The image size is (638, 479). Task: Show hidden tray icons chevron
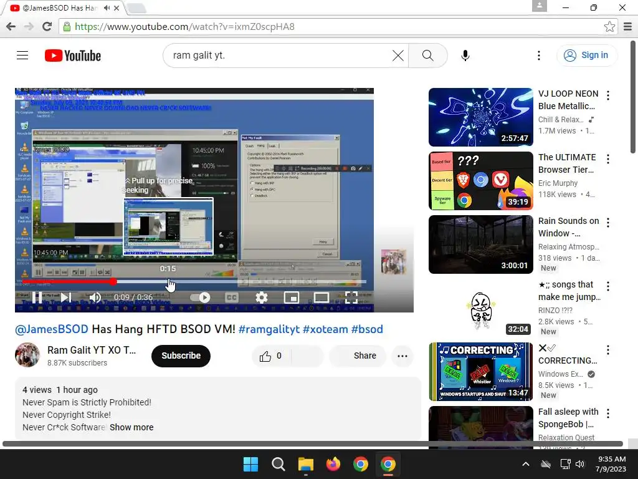click(x=526, y=464)
